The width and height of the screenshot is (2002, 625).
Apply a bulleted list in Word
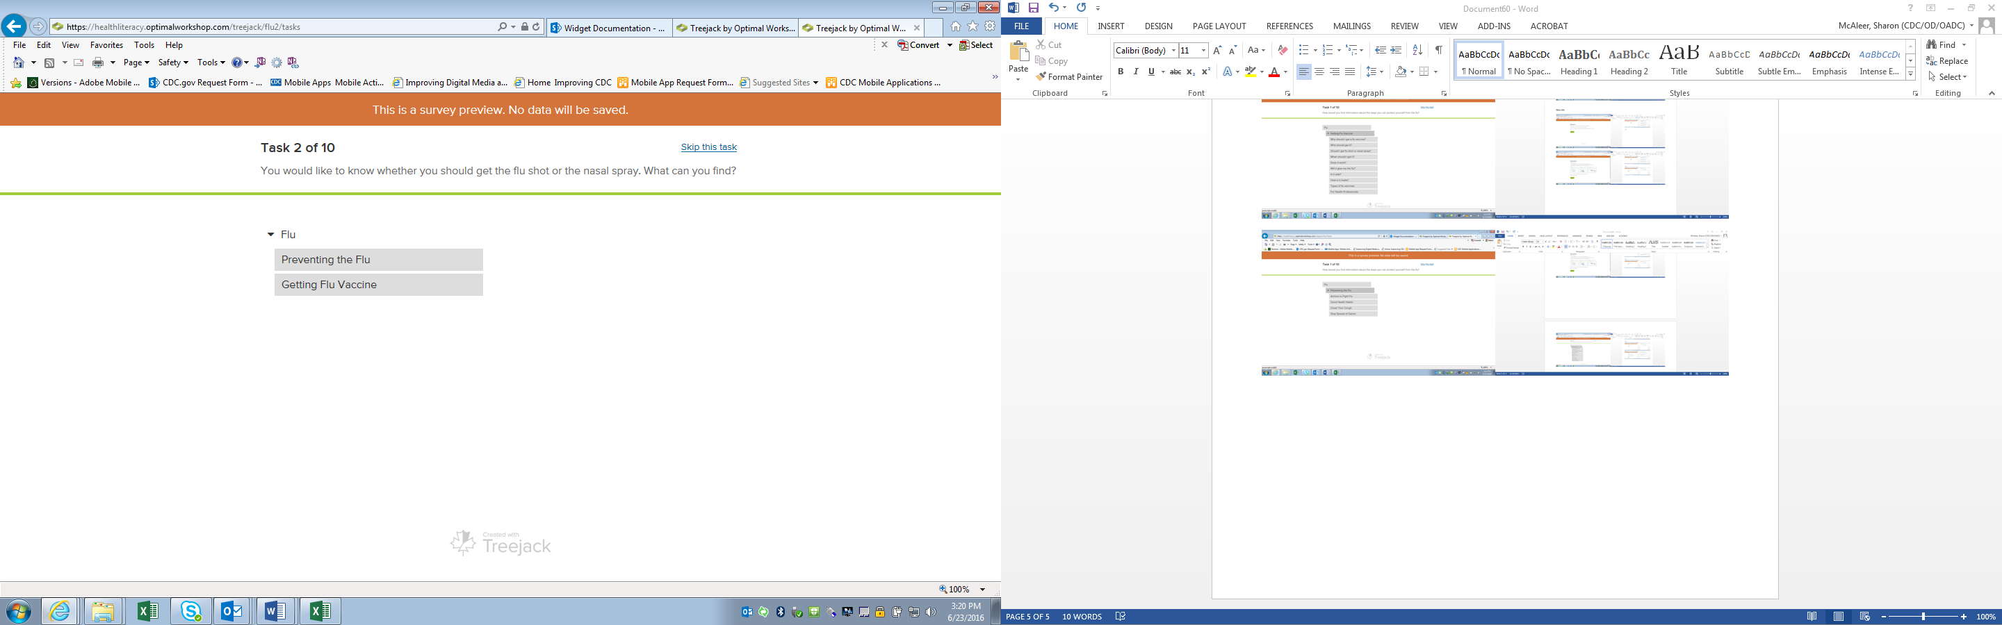1303,51
